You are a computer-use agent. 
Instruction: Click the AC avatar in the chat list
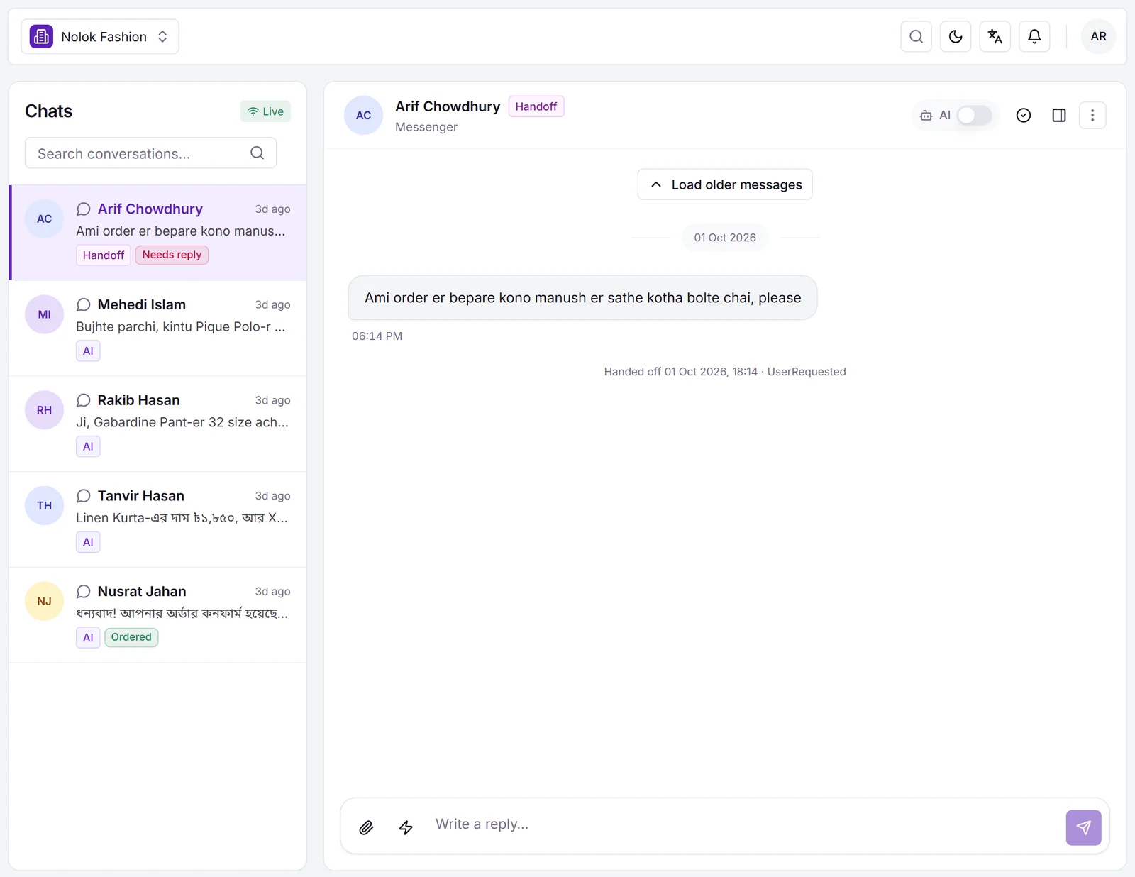pos(44,219)
